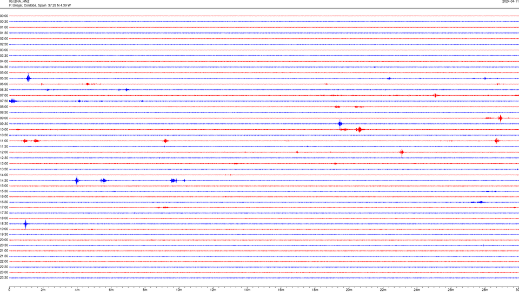Click the blue burst on the 16:30 trace near 28m
This screenshot has width=519, height=292.
[480, 202]
